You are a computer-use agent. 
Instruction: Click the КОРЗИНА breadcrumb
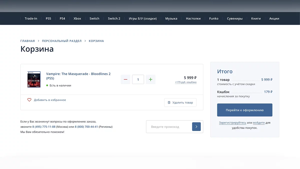[x=96, y=41]
